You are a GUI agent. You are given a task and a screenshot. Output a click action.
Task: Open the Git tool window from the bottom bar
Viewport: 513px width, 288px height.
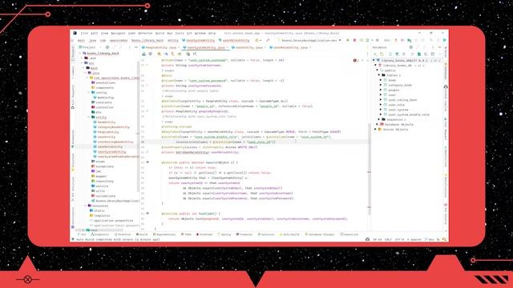point(82,234)
